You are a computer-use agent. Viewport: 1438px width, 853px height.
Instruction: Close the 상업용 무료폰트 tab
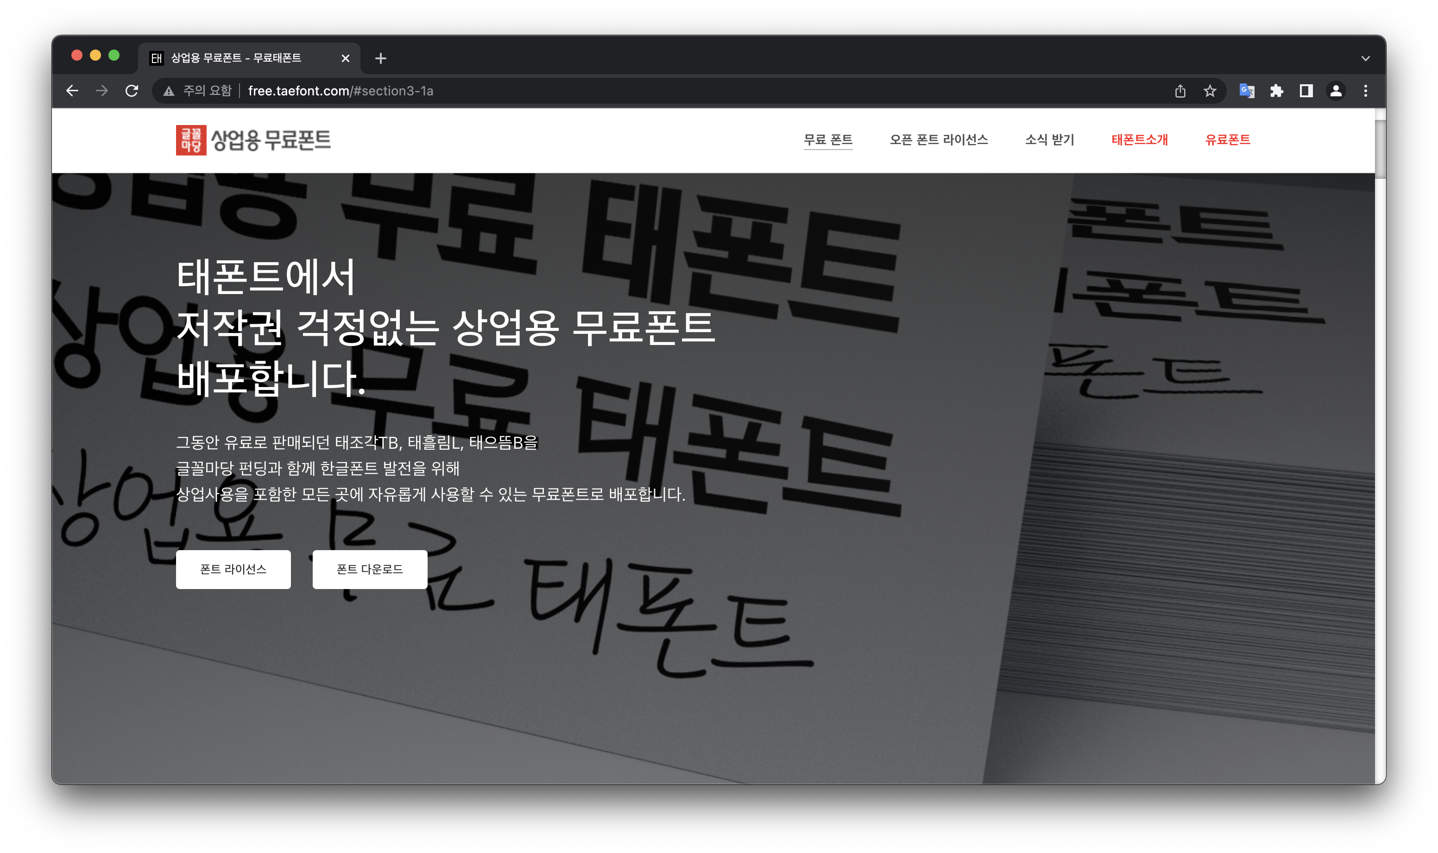click(x=346, y=59)
